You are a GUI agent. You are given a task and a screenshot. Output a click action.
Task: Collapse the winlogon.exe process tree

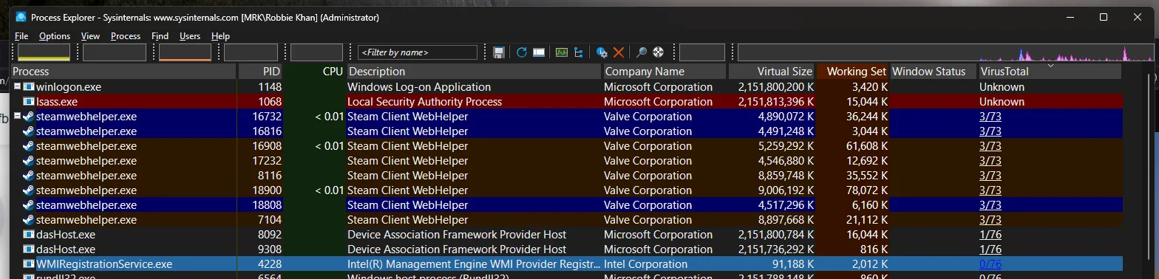pos(17,87)
